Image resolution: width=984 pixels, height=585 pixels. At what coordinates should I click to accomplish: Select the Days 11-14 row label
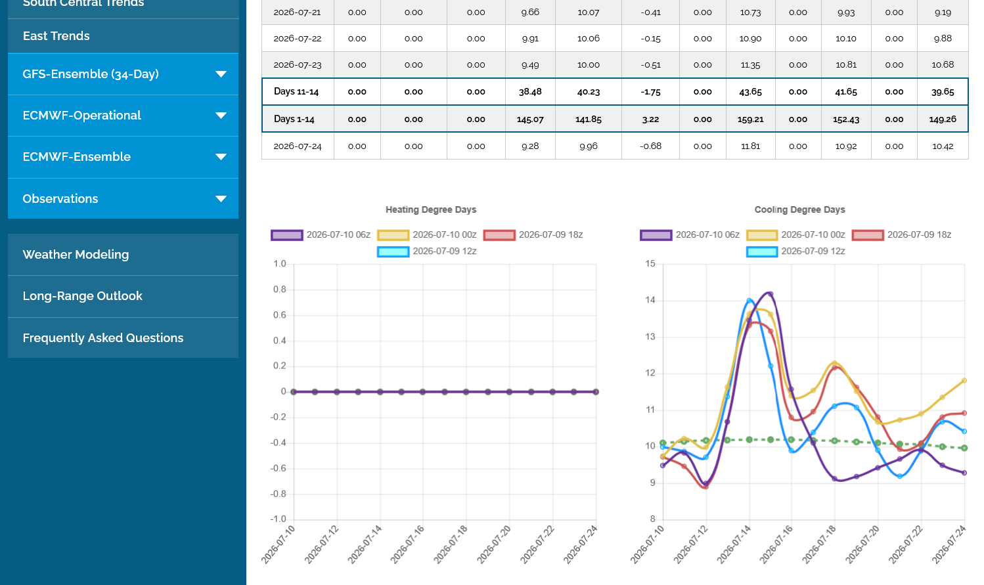[x=298, y=92]
